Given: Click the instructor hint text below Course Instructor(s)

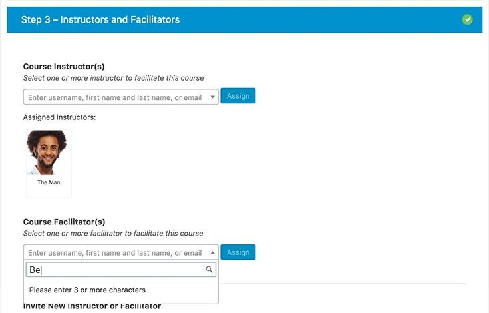Looking at the screenshot, I should pyautogui.click(x=114, y=78).
